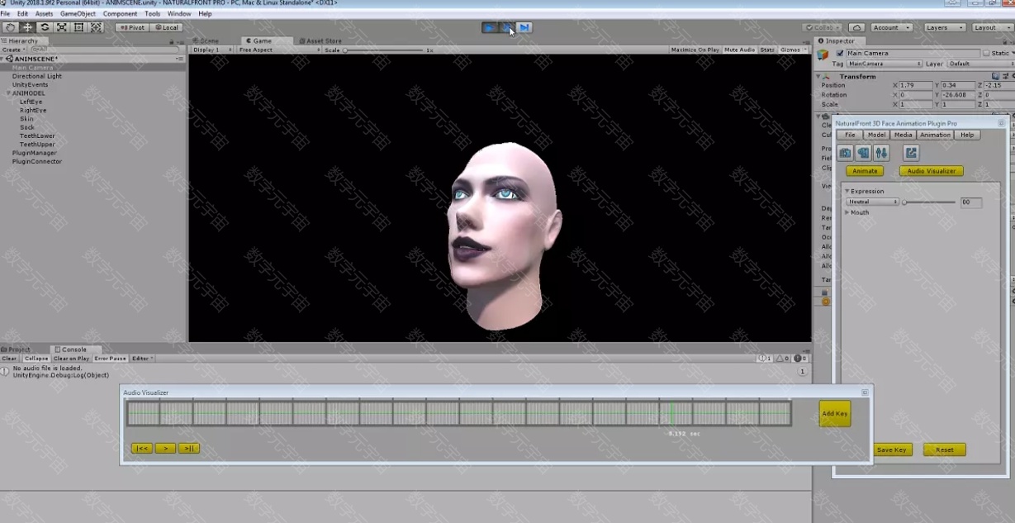Screen dimensions: 1015x523
Task: Click the info message counter in Console
Action: point(765,359)
